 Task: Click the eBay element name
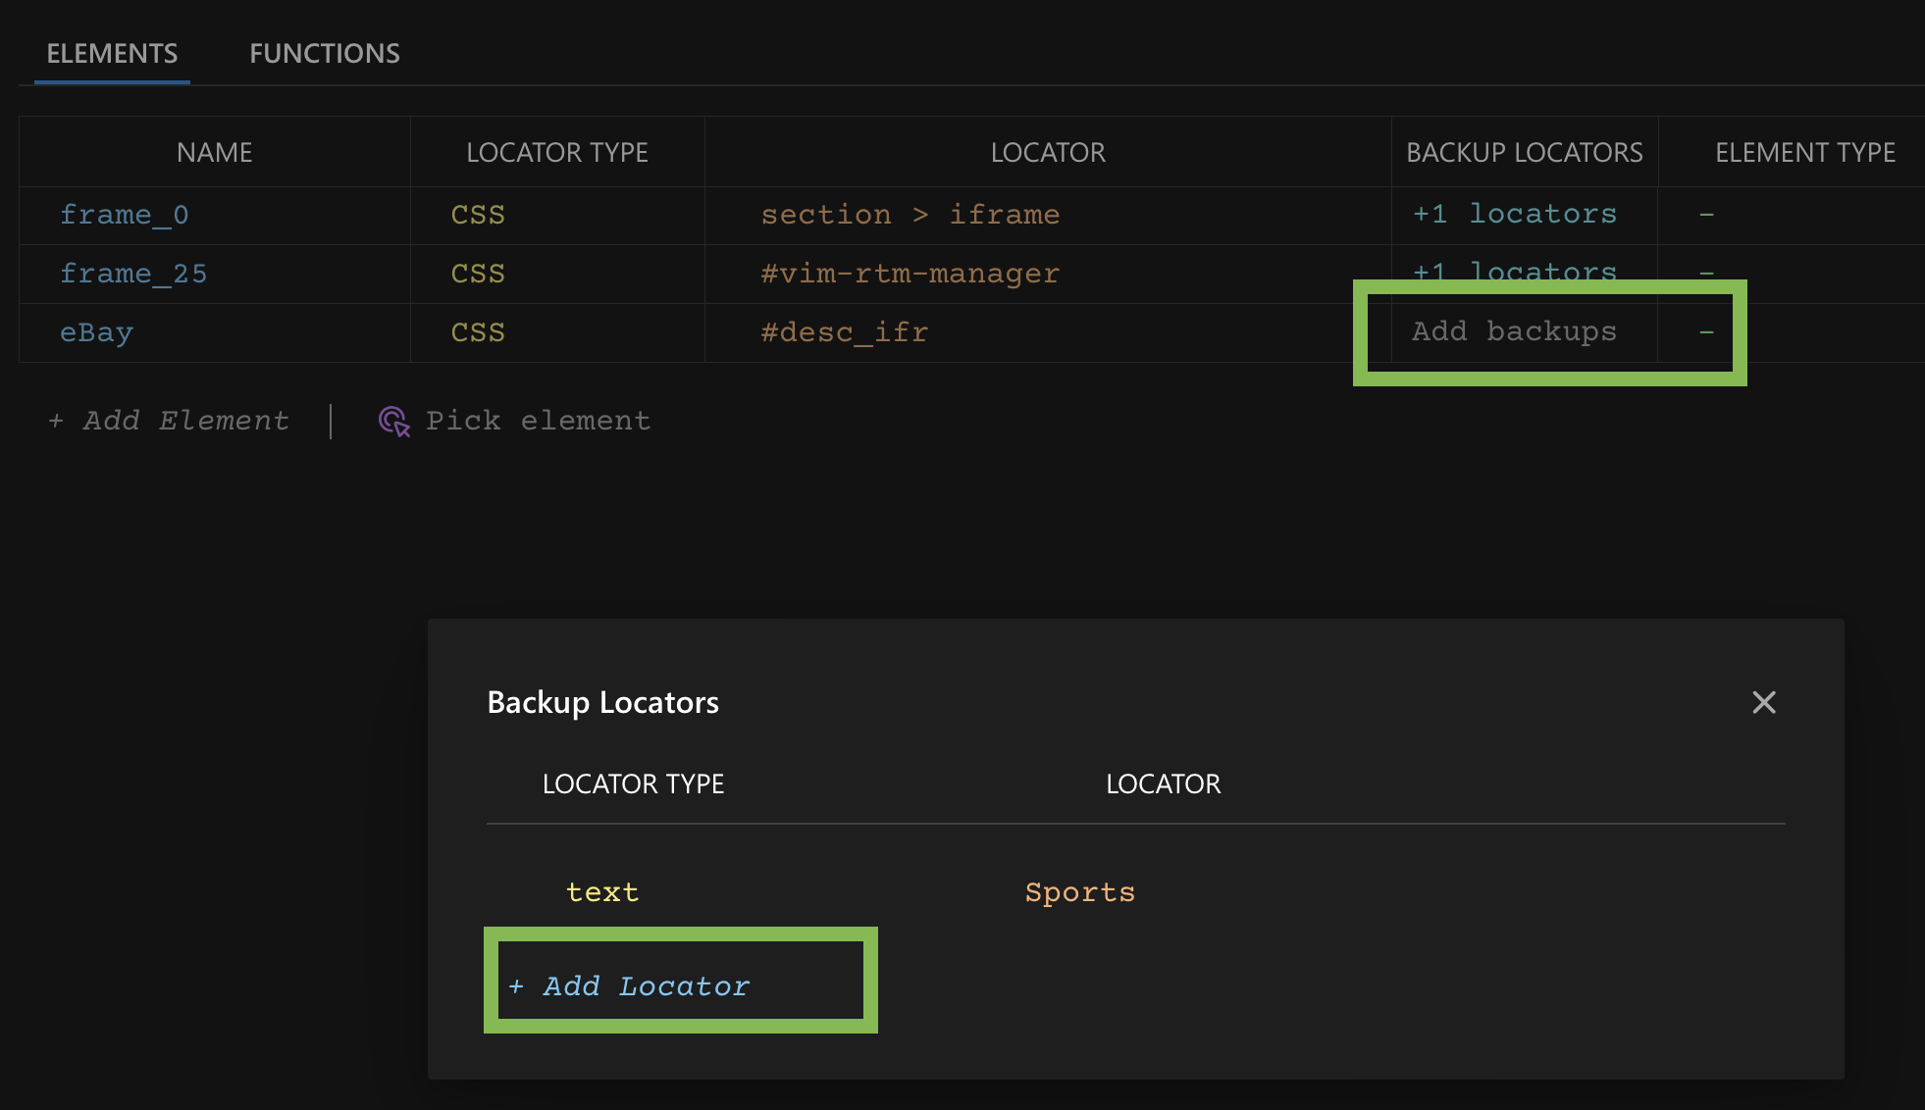pos(96,332)
